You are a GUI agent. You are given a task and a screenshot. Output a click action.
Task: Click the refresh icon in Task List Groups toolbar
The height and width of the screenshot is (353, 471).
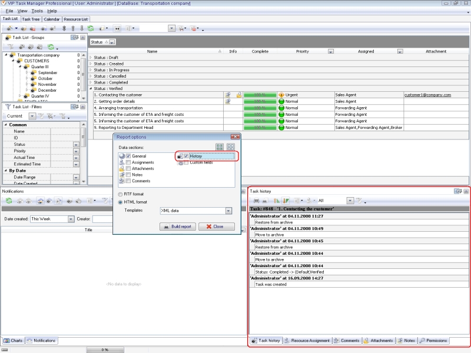pos(51,46)
